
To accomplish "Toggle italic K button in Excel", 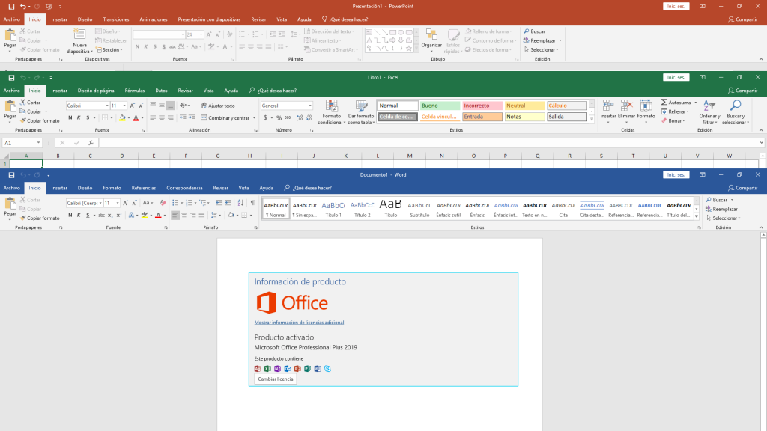I will (79, 117).
